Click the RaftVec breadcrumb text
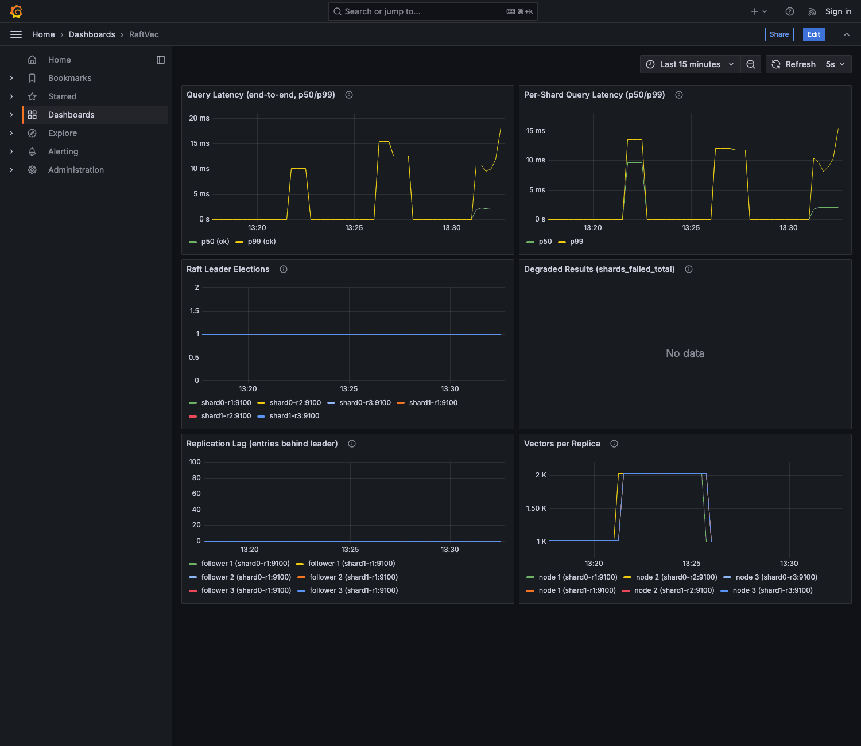 [x=144, y=34]
